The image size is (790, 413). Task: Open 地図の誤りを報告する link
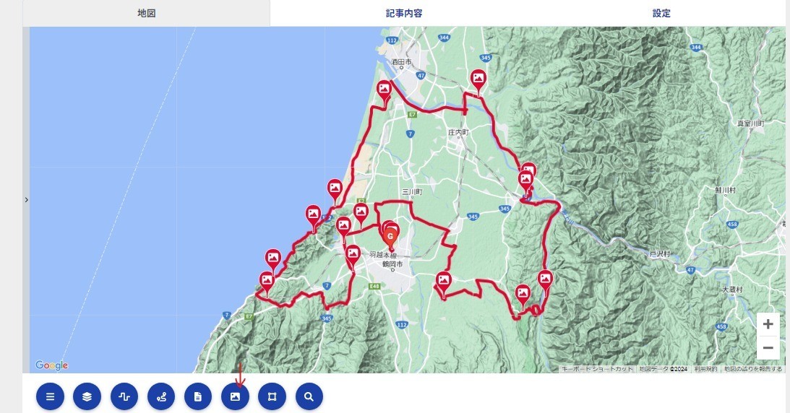coord(753,369)
